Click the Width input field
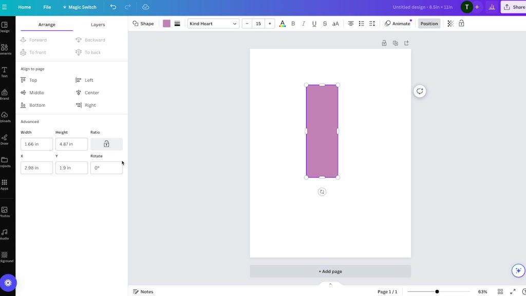The image size is (526, 296). coord(36,144)
